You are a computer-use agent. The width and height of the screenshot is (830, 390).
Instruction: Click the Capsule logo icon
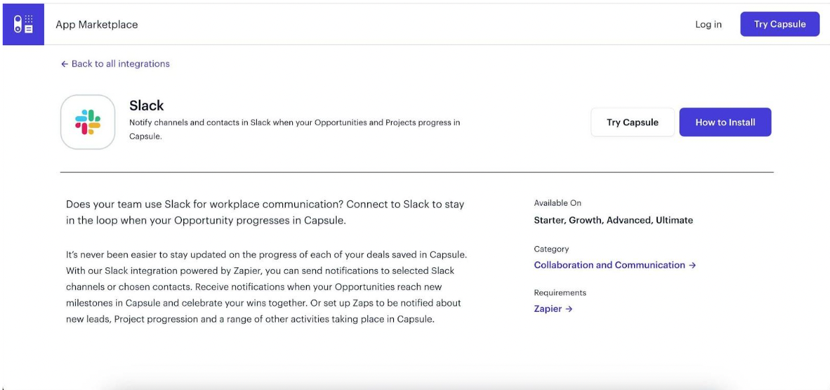click(23, 25)
